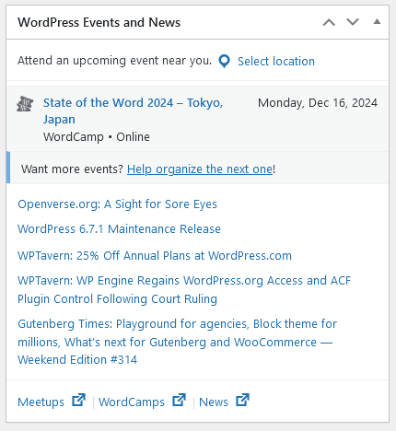Viewport: 396px width, 431px height.
Task: Click the external link icon beside News
Action: click(242, 400)
